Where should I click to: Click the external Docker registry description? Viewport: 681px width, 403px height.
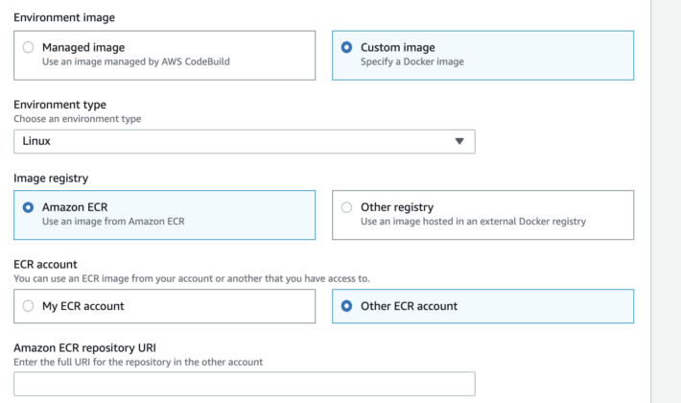473,222
